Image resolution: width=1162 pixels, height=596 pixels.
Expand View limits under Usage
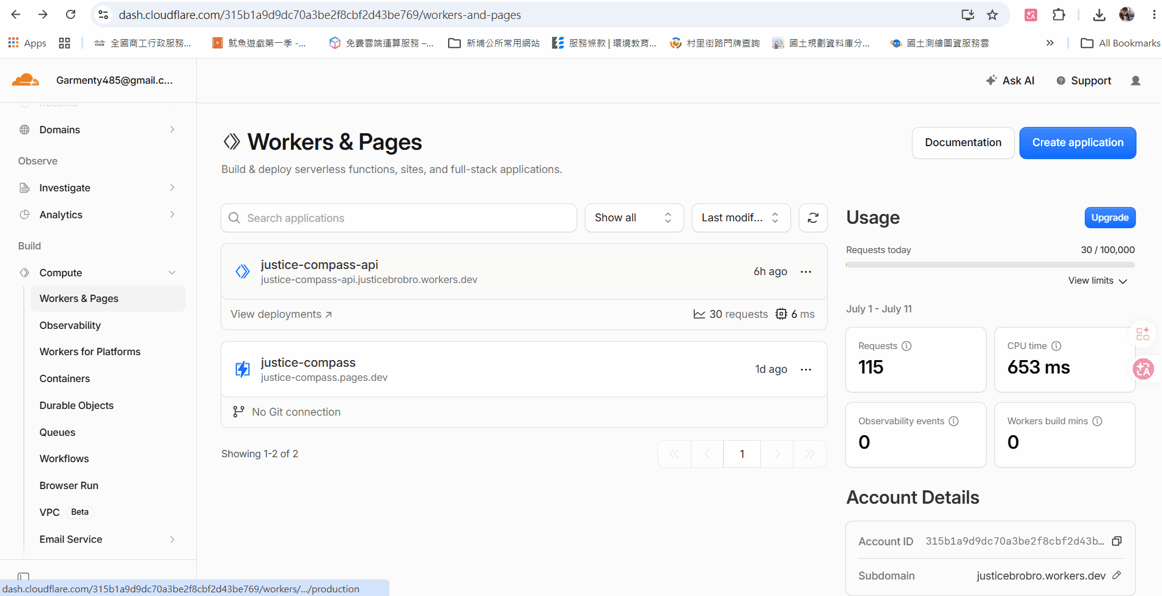1097,281
